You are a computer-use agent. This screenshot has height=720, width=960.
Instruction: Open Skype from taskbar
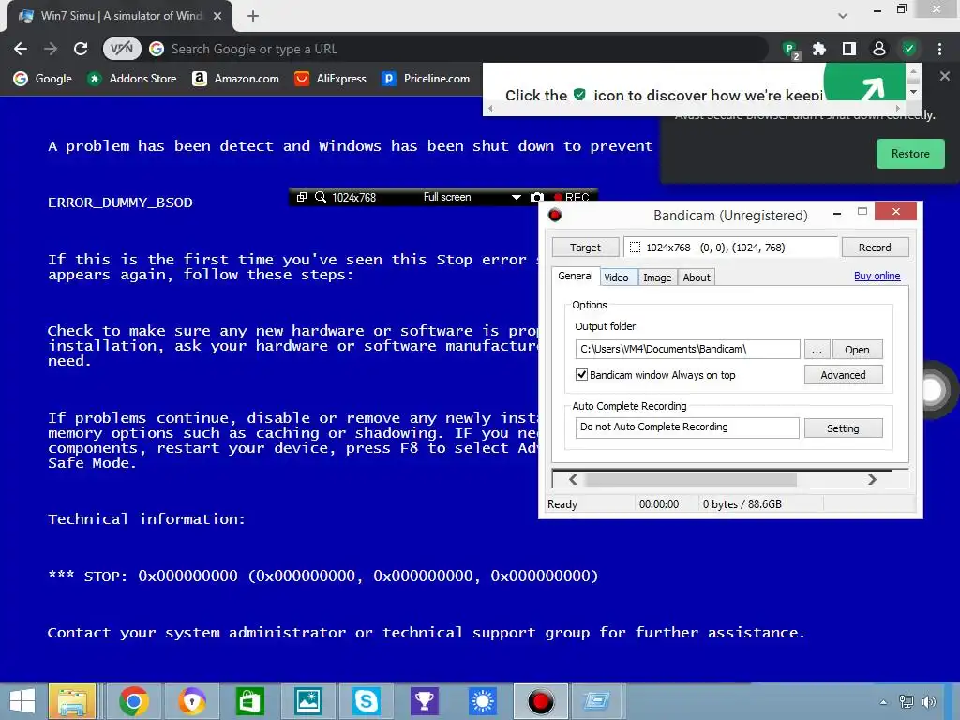(367, 701)
